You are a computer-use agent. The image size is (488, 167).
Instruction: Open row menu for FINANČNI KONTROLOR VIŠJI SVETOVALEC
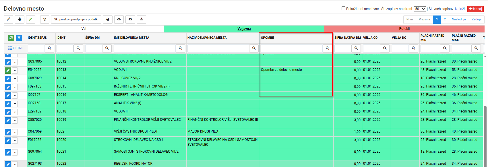coord(15,121)
